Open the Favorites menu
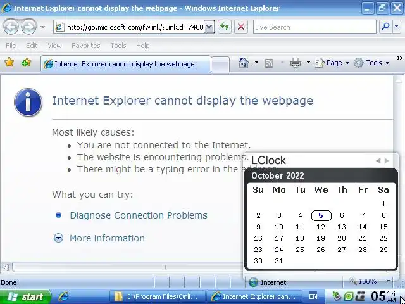This screenshot has width=405, height=304. pyautogui.click(x=86, y=46)
